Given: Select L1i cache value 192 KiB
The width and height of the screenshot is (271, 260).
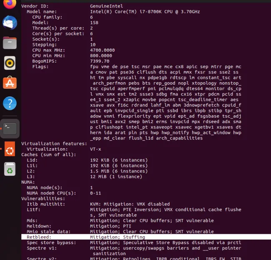Looking at the screenshot, I should click(x=119, y=166).
